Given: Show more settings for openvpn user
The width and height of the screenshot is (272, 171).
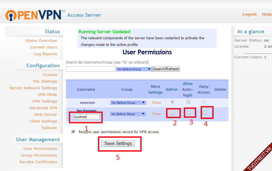Looking at the screenshot, I should (156, 103).
